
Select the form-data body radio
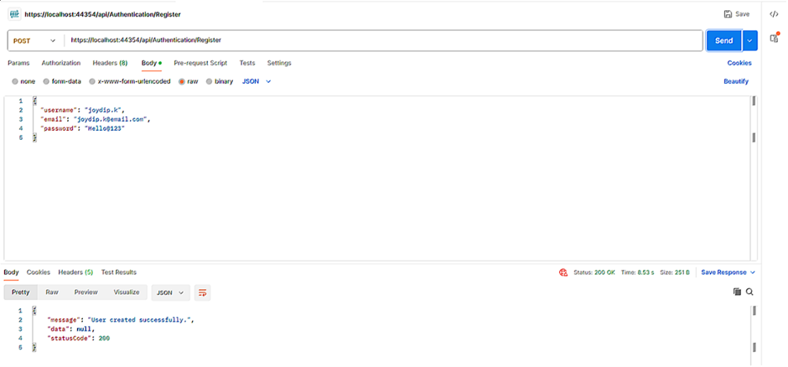point(46,81)
